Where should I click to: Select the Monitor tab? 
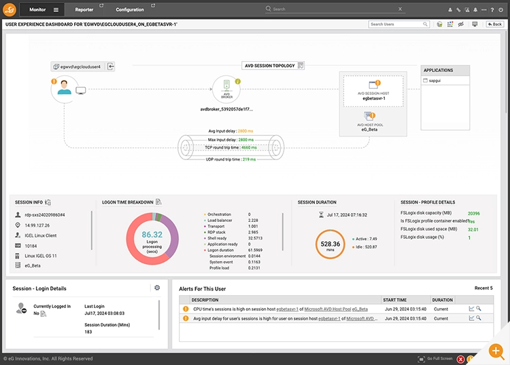37,9
